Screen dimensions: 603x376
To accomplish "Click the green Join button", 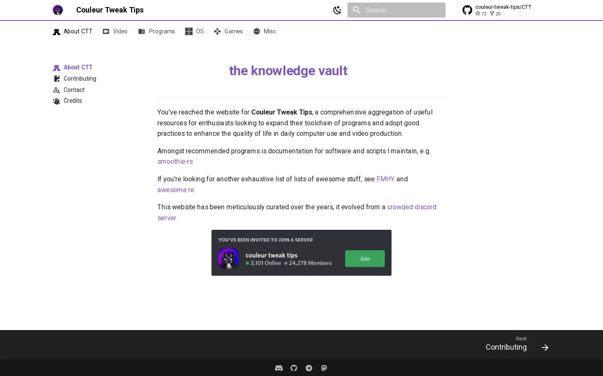I will (365, 259).
